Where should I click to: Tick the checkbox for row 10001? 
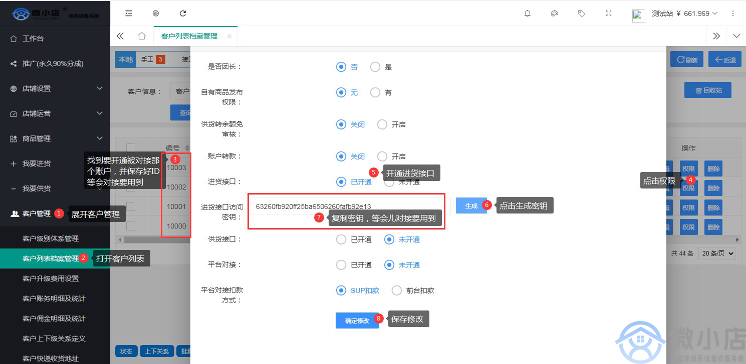[x=131, y=206]
